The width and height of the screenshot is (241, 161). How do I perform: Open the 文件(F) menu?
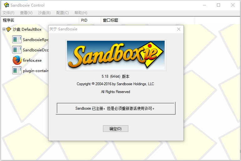coord(8,13)
